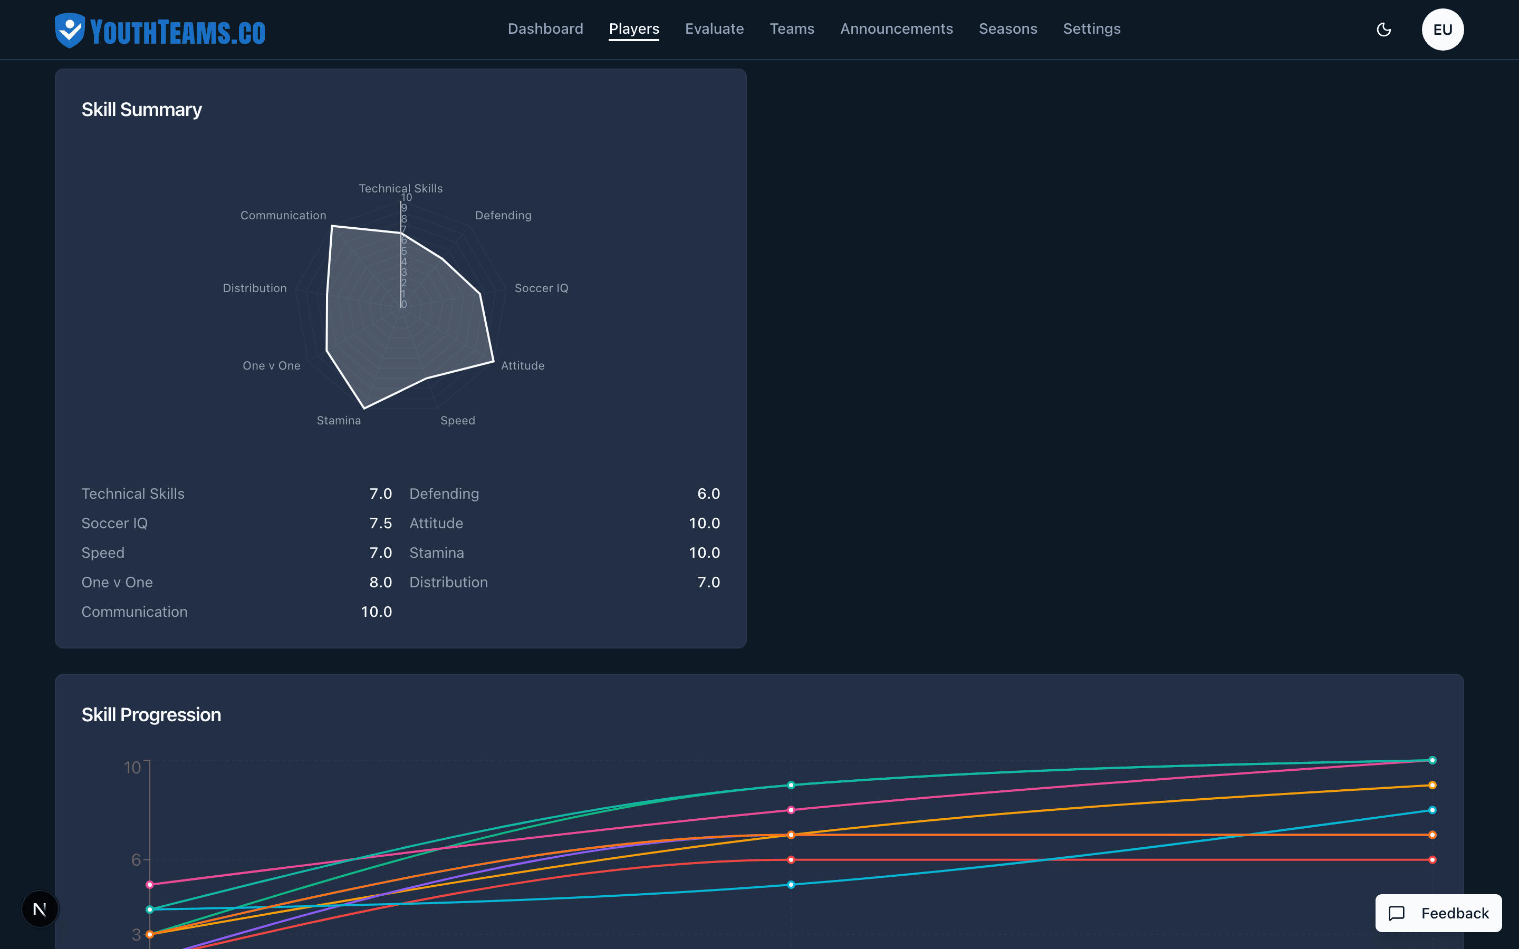Screen dimensions: 1519x949
Task: Open the Feedback button
Action: pyautogui.click(x=1438, y=913)
